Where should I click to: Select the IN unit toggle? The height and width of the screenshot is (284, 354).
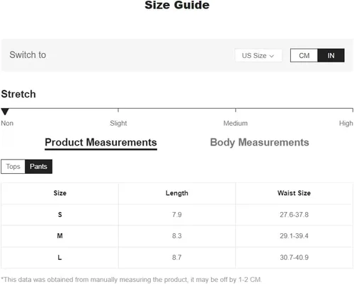click(x=331, y=56)
